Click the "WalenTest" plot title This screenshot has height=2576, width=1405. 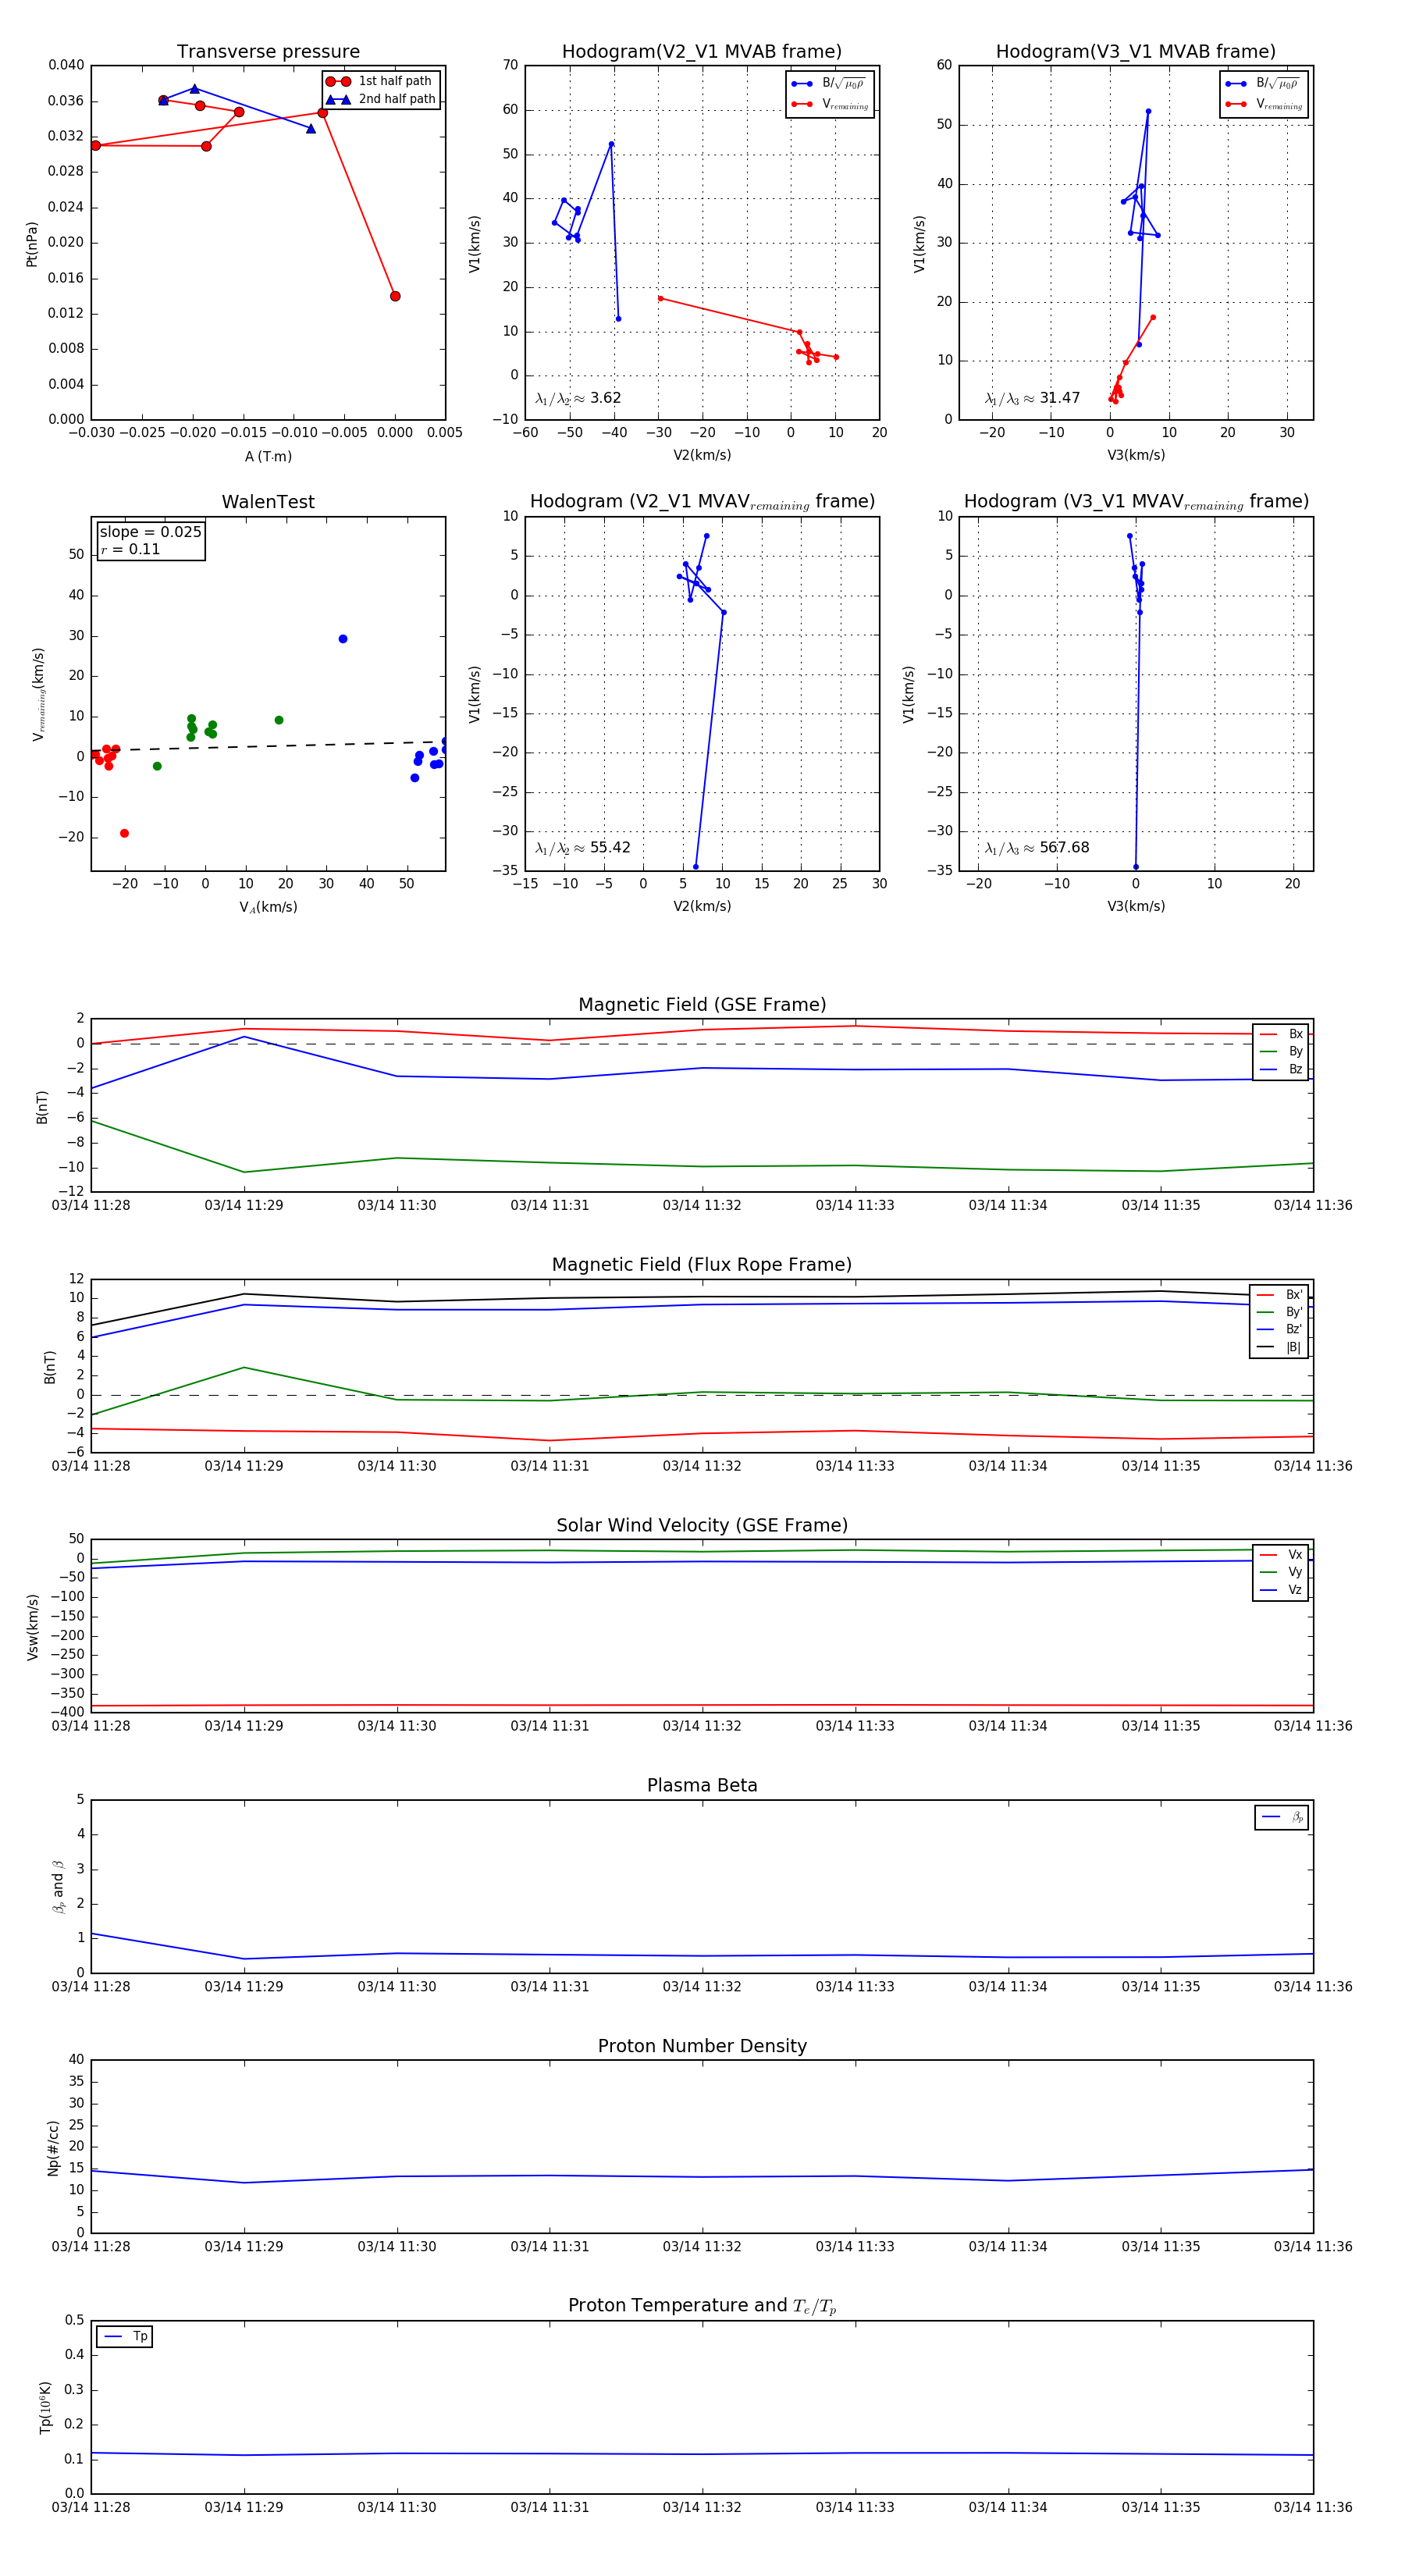pos(268,502)
